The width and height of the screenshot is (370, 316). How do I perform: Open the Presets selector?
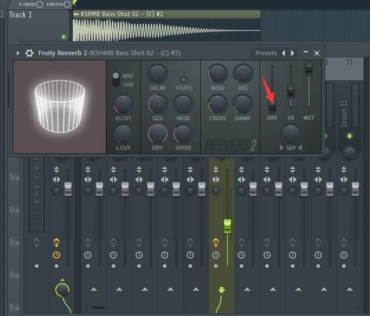tap(266, 53)
